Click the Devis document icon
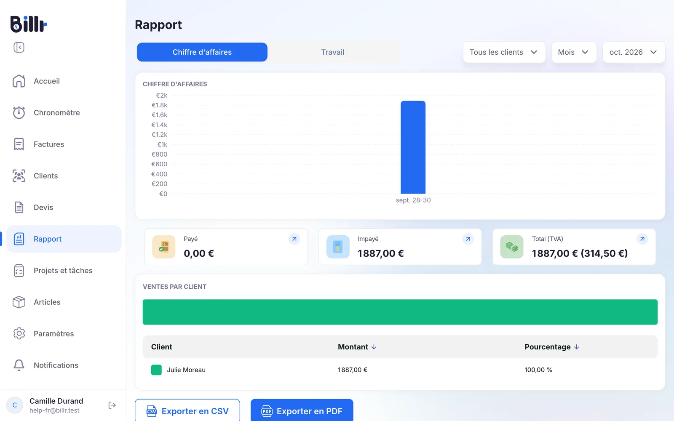 19,207
